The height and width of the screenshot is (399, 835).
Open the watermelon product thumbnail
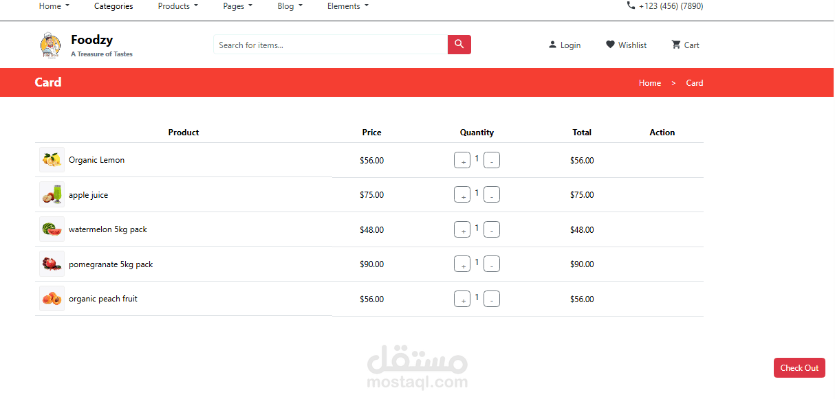pos(52,229)
